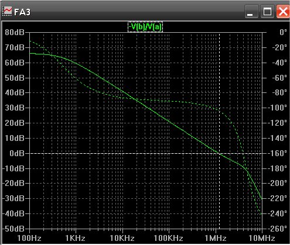This screenshot has width=290, height=245.
Task: Click the cursor crossing at 0dB line
Action: click(220, 153)
